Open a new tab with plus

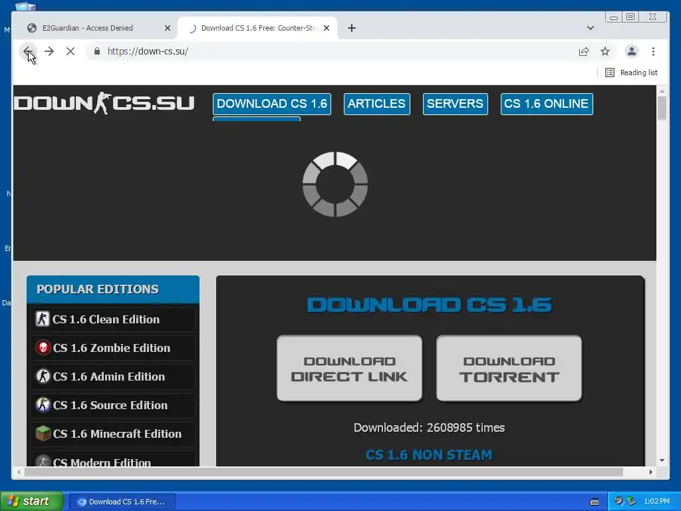(x=352, y=28)
